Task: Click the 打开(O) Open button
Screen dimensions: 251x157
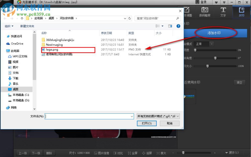Action: tap(147, 123)
